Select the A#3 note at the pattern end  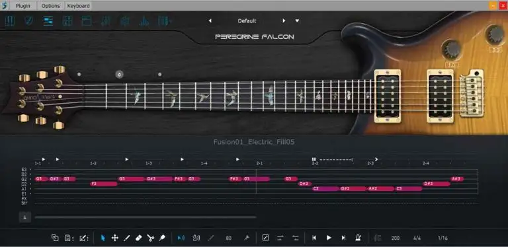(x=457, y=179)
